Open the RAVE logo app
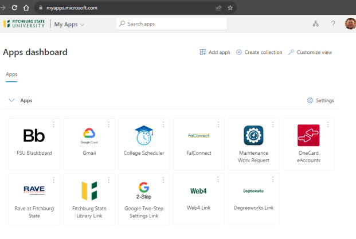This screenshot has width=356, height=239. coord(34,190)
